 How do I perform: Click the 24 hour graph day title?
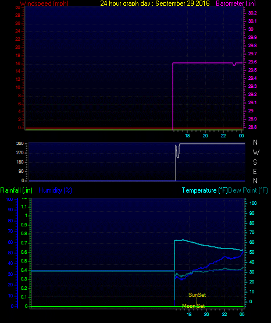coord(155,3)
